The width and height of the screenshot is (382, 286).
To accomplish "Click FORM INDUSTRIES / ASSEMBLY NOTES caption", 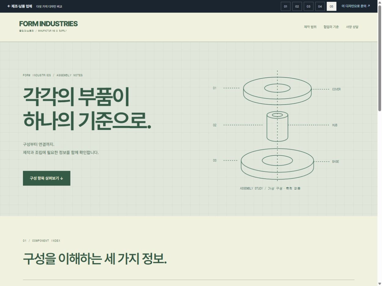I will tap(53, 75).
